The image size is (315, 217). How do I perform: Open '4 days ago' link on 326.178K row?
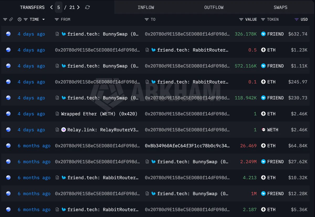click(31, 34)
